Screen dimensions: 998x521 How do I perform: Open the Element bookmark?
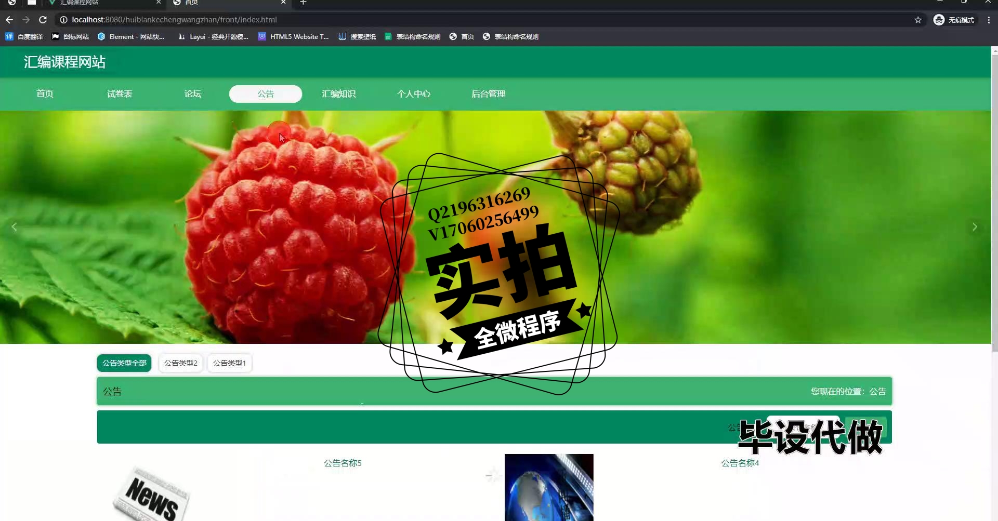pos(131,36)
